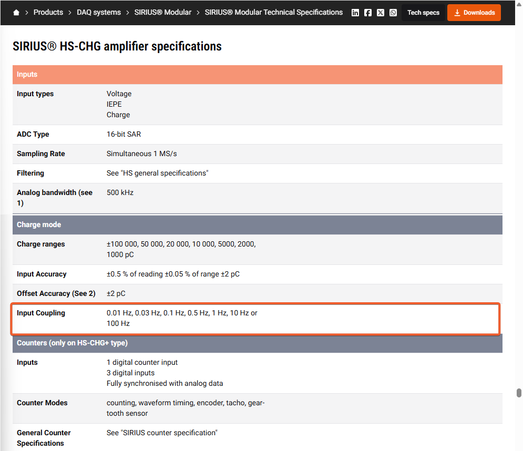This screenshot has height=451, width=523.
Task: Click '±0.5 % of reading' accuracy value
Action: coord(173,274)
